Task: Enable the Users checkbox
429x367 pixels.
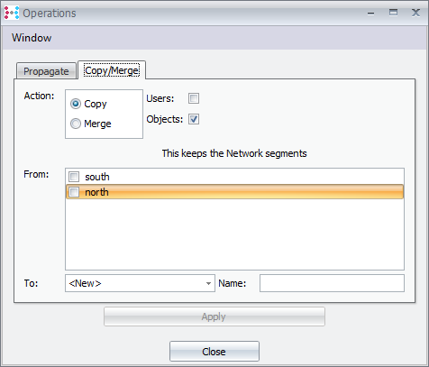Action: pos(194,98)
